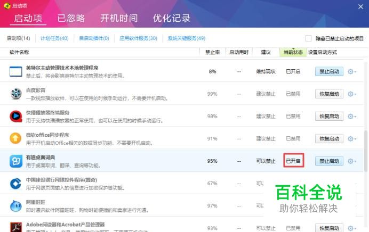
Task: Click the 阿里旺旺 blue icon
Action: [x=16, y=206]
